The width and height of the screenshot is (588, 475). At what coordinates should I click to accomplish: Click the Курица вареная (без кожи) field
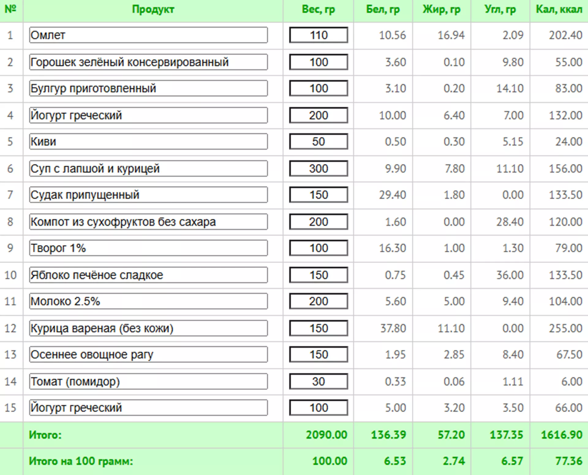point(149,328)
